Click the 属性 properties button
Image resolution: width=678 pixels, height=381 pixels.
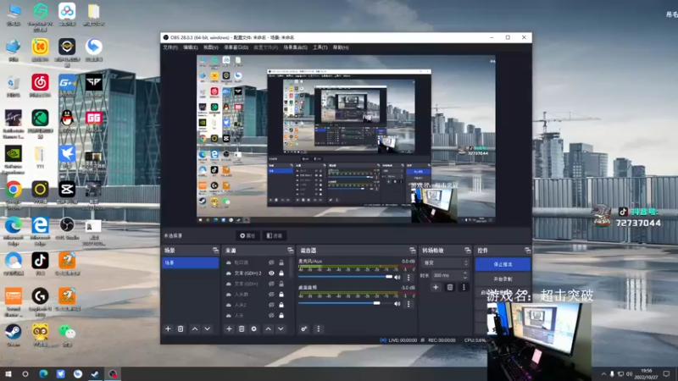point(247,235)
